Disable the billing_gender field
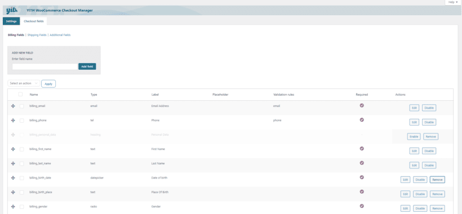This screenshot has height=214, width=462. tap(420, 208)
